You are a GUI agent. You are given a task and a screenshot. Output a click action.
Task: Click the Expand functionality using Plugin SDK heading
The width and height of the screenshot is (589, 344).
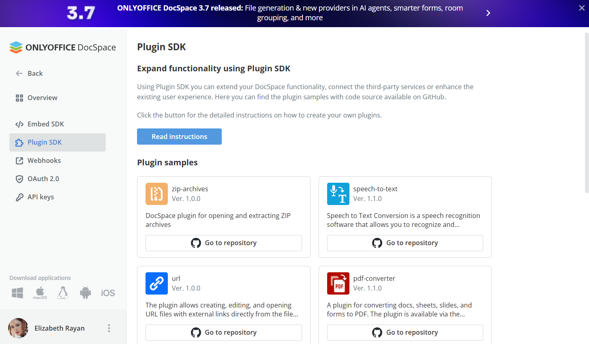click(214, 68)
